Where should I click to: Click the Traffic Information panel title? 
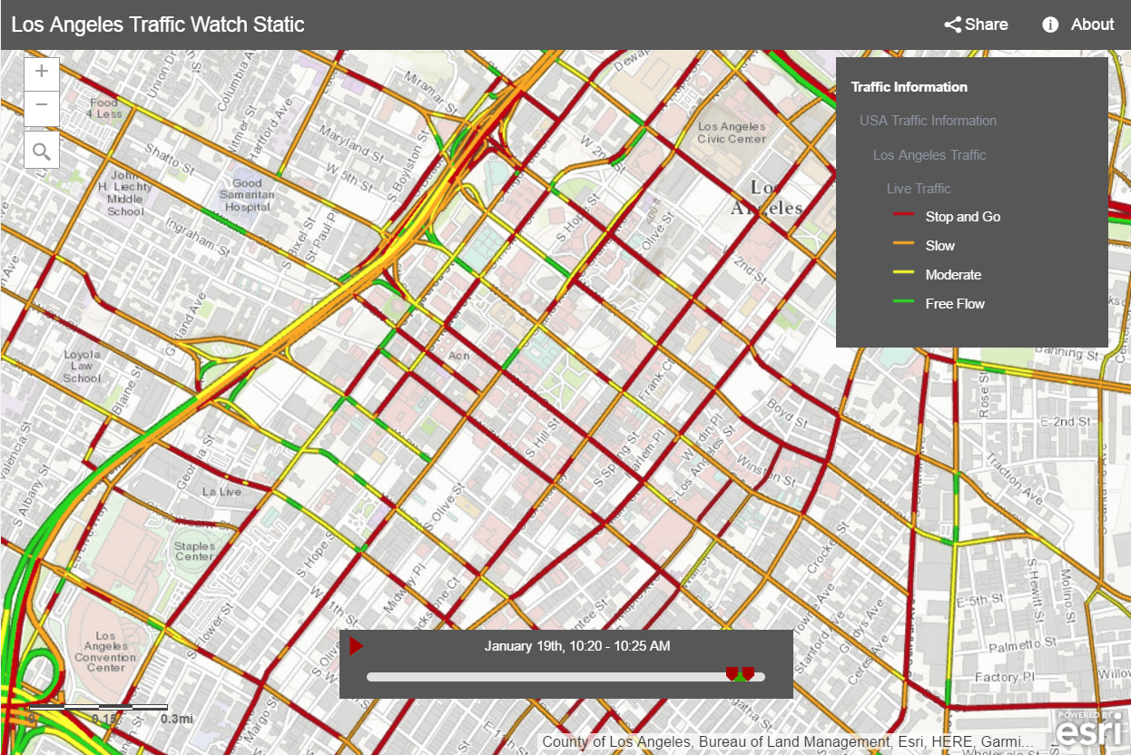coord(909,87)
